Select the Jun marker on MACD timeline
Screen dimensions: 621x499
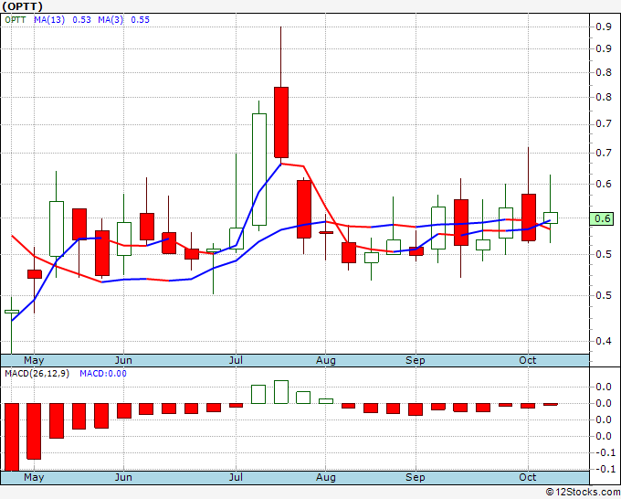pos(123,477)
